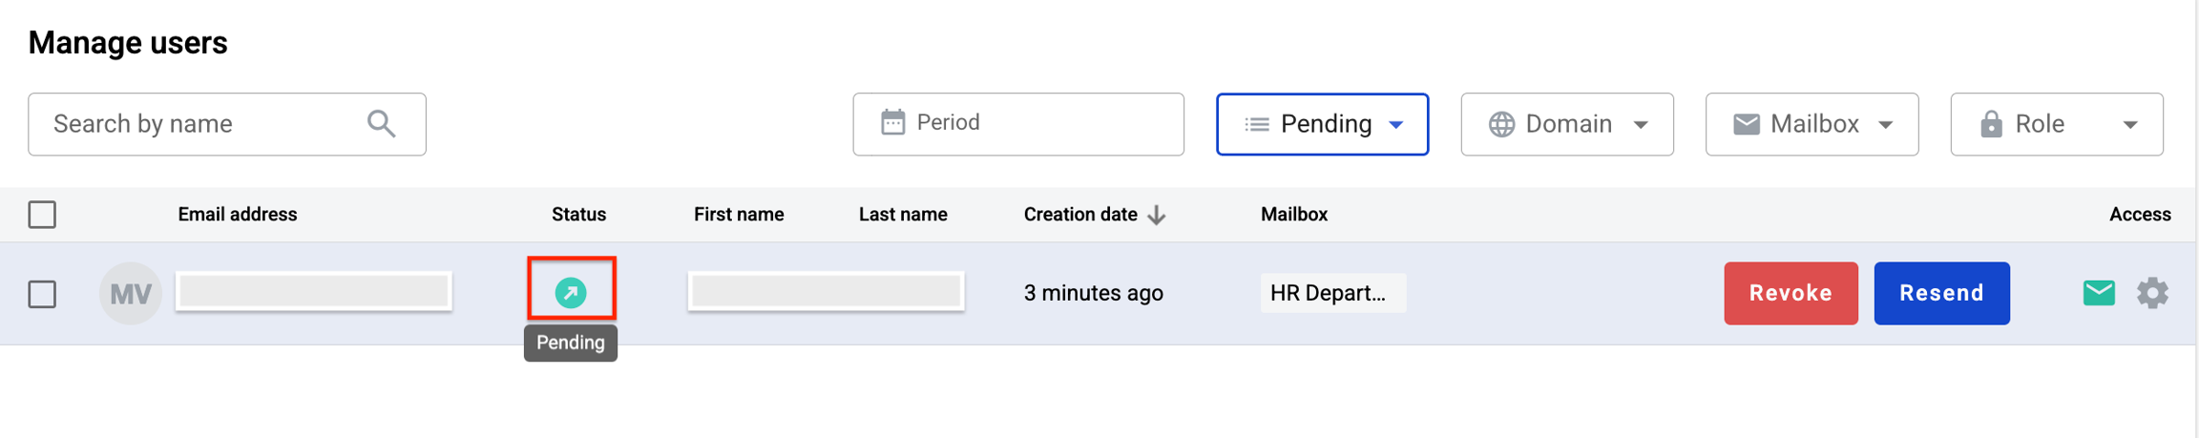This screenshot has height=438, width=2199.
Task: Sort by Email address column header
Action: (x=237, y=215)
